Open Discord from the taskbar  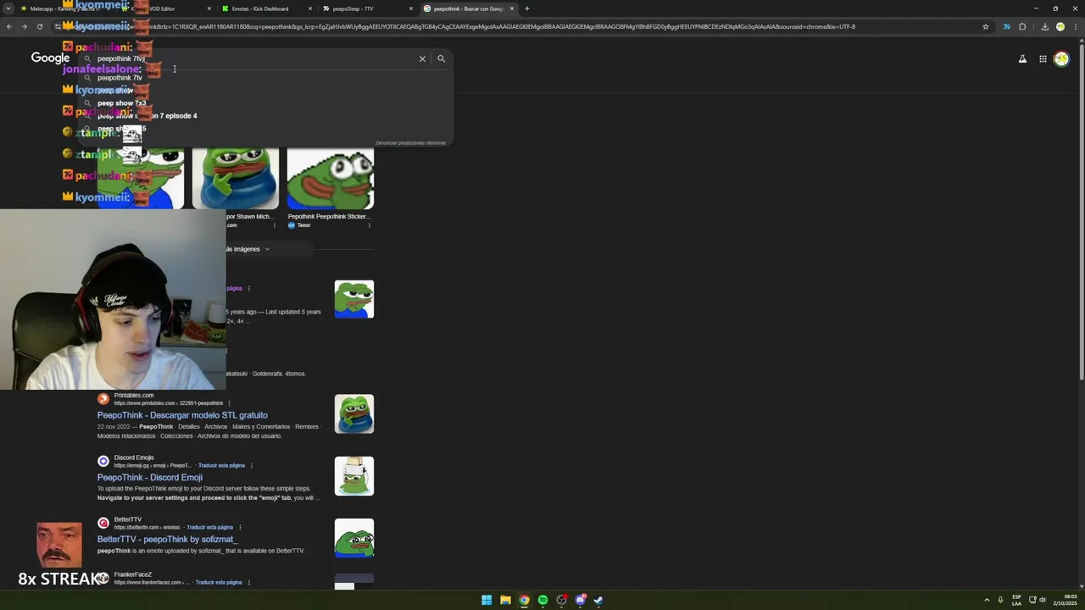[580, 600]
